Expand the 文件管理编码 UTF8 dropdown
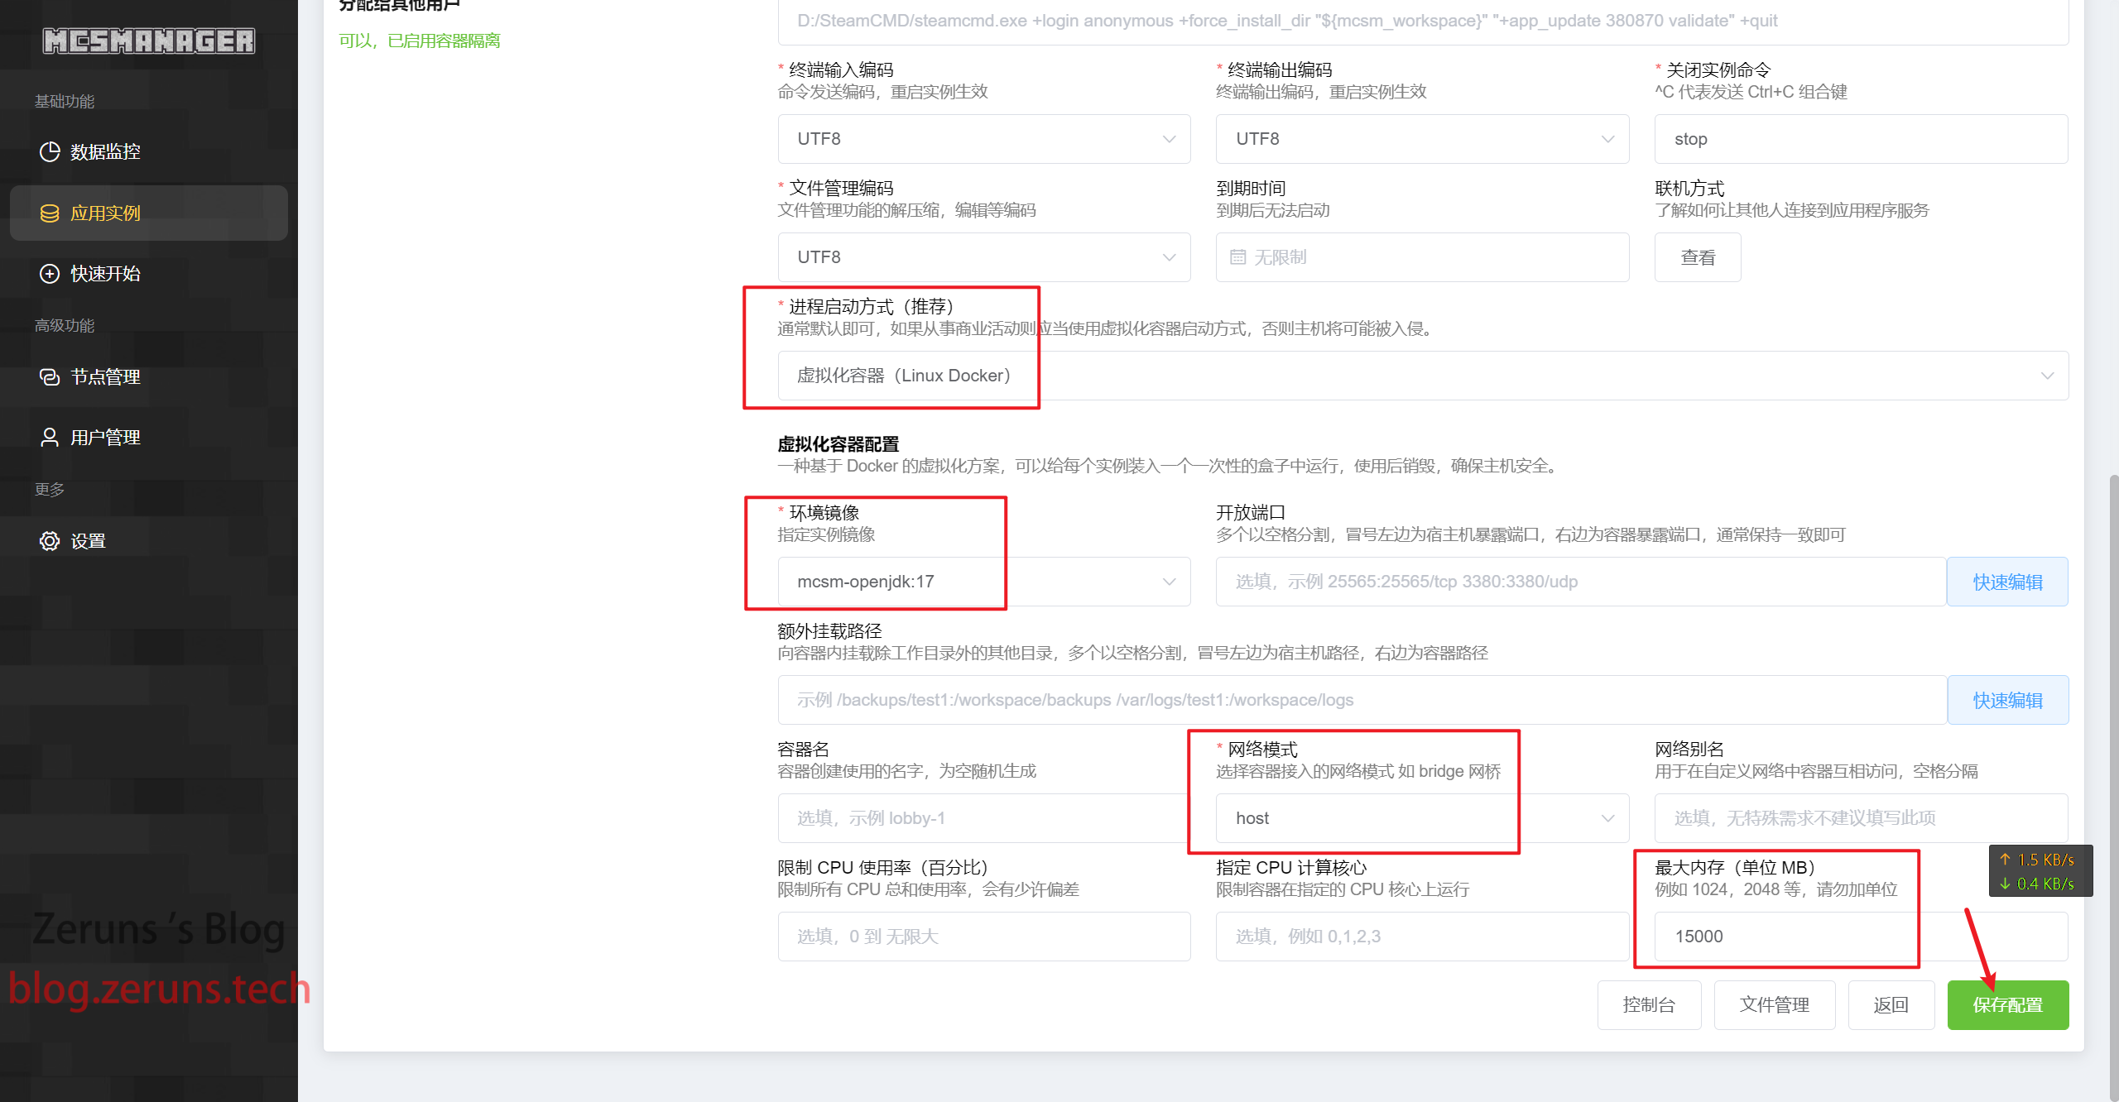The height and width of the screenshot is (1102, 2119). pos(984,257)
